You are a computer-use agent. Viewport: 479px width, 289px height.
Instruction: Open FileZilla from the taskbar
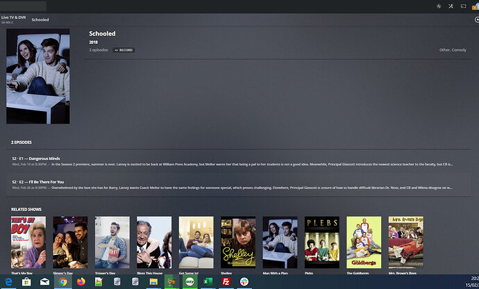click(226, 281)
